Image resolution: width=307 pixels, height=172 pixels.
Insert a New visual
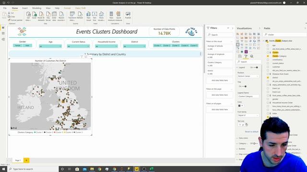[x=88, y=16]
